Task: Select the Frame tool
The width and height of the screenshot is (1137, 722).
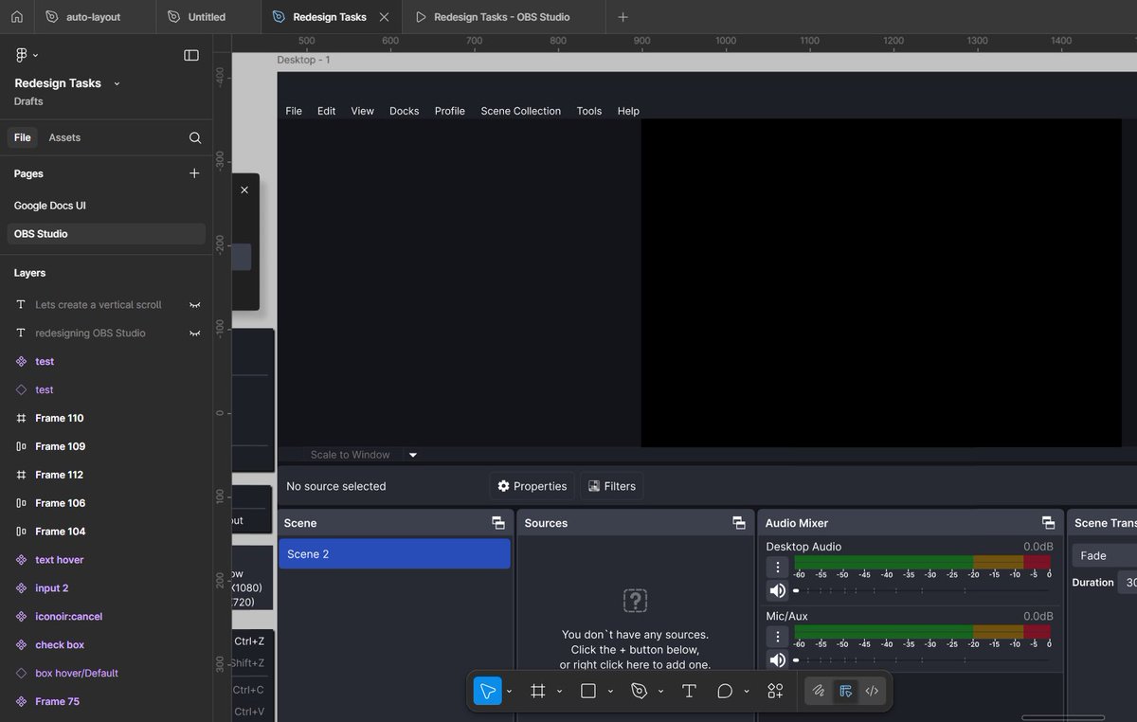Action: pyautogui.click(x=538, y=691)
